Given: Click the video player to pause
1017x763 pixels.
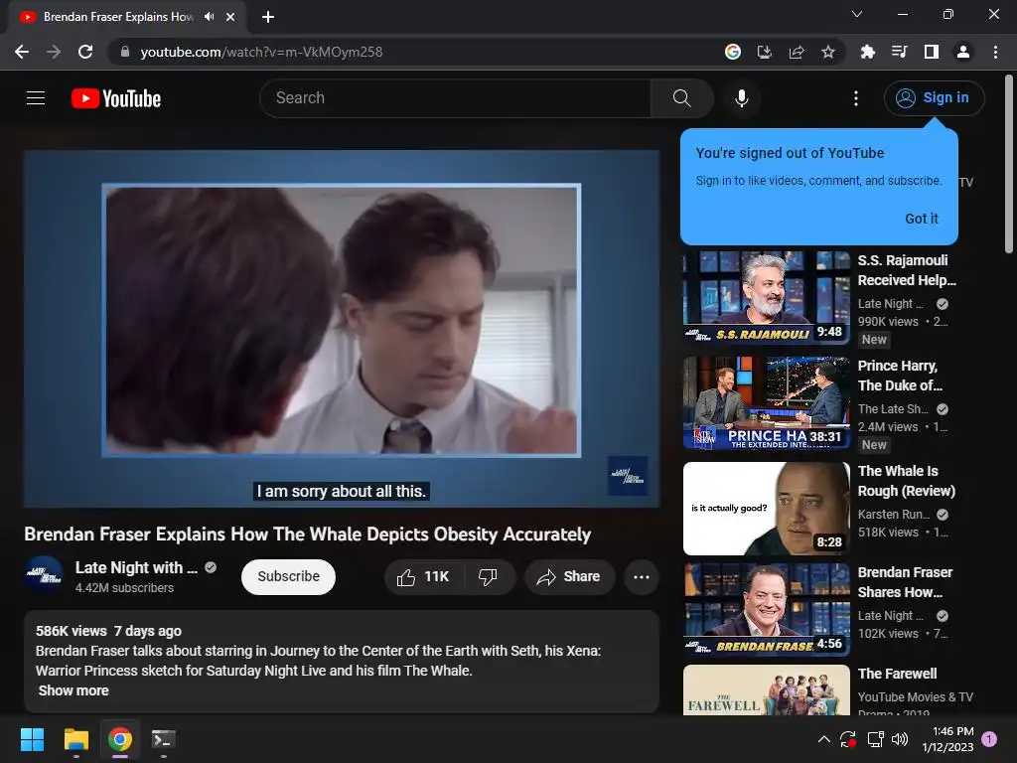Looking at the screenshot, I should point(342,328).
